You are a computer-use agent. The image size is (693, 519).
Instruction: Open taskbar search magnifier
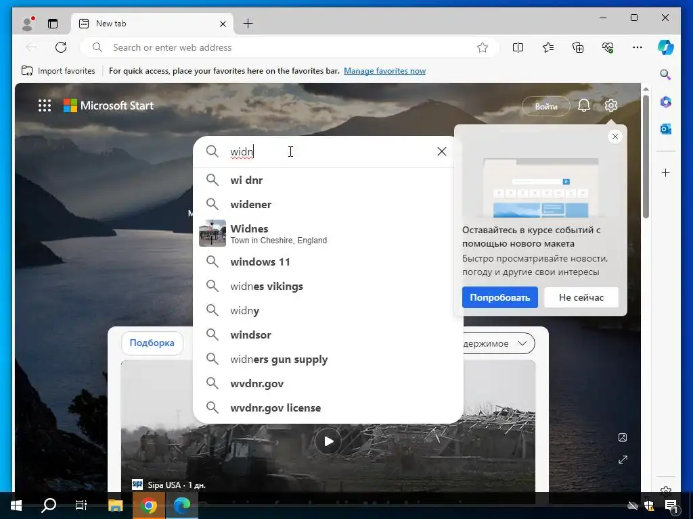[49, 505]
